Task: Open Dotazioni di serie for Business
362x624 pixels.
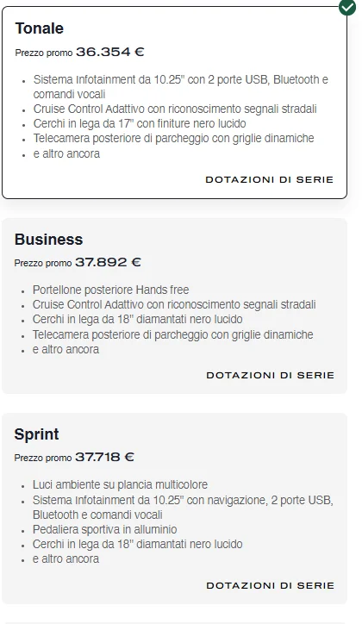Action: pyautogui.click(x=270, y=375)
